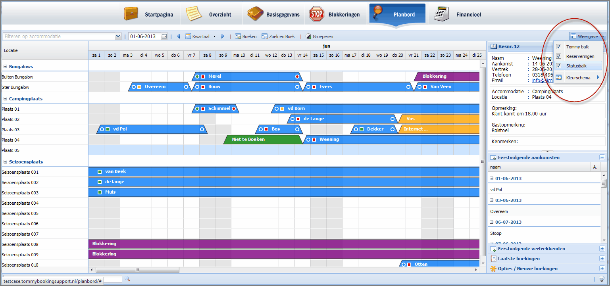Viewport: 610px width, 286px height.
Task: Open the Kwartaal period dropdown
Action: click(201, 36)
